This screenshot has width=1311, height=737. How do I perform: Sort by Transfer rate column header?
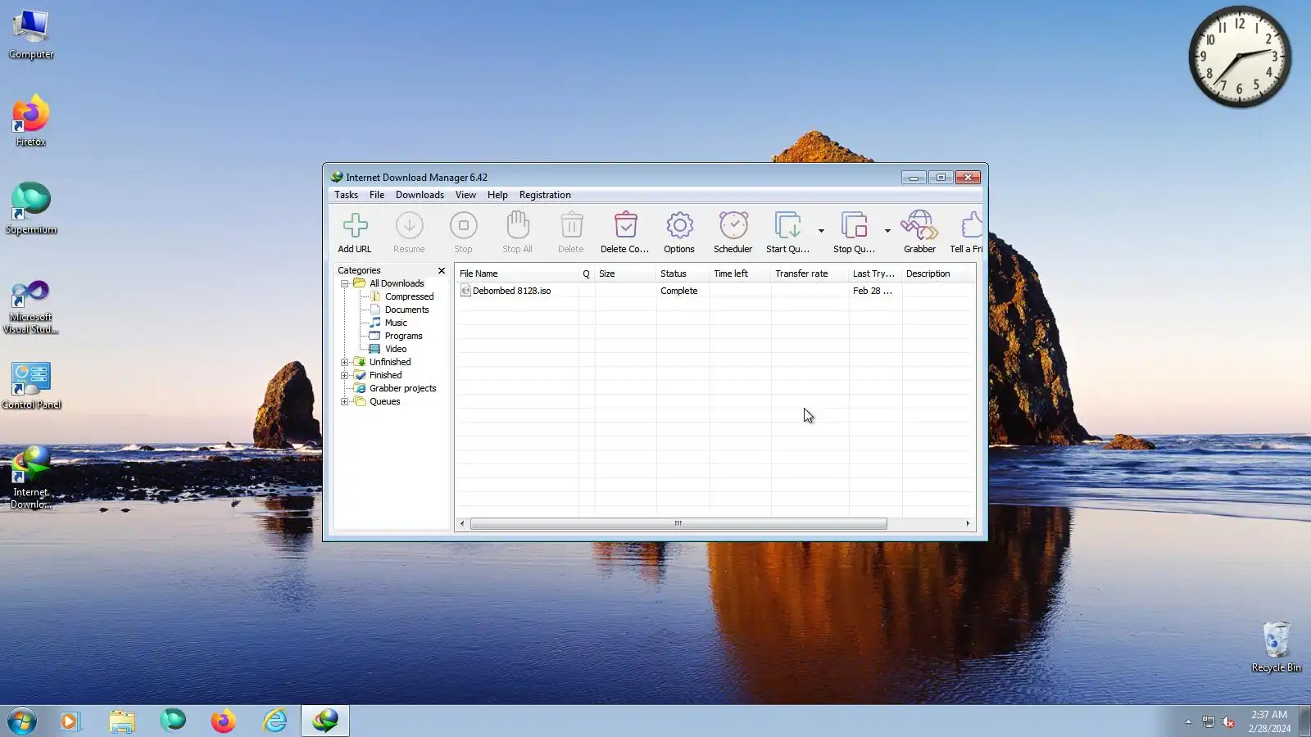810,274
